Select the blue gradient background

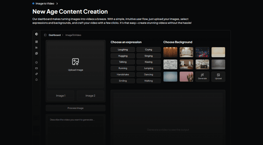tap(170, 77)
